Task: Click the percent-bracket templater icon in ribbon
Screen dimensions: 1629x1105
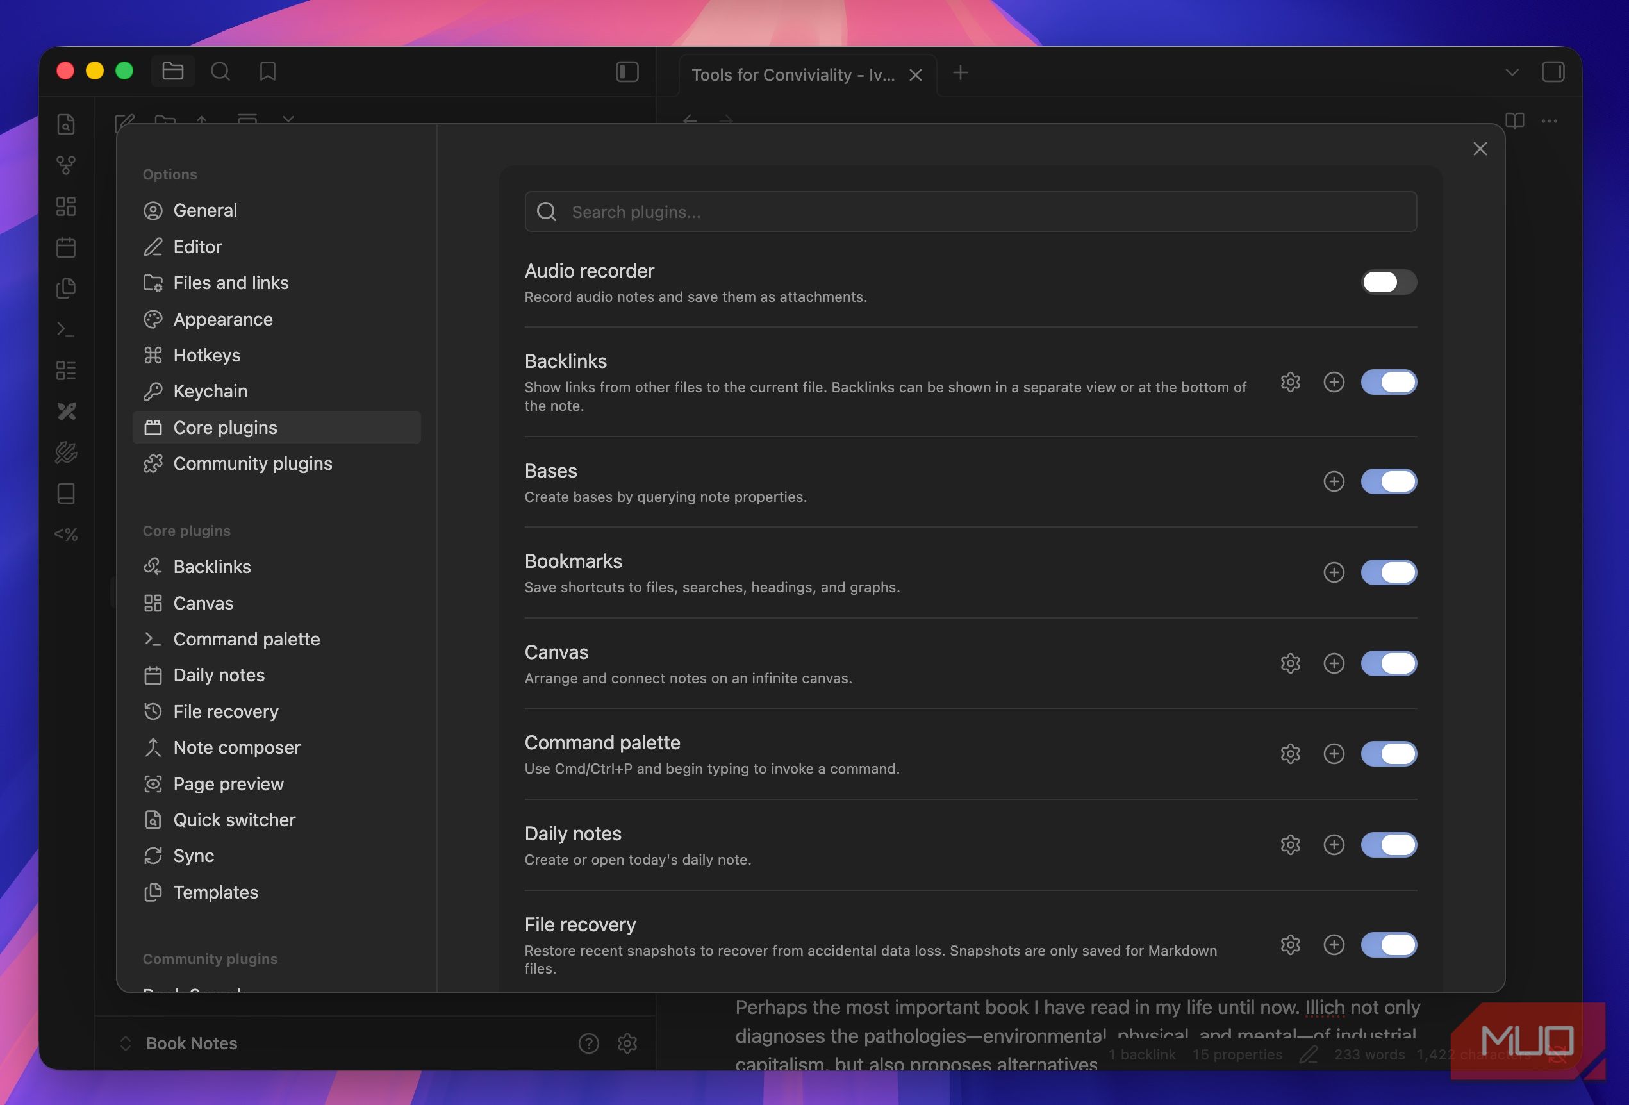Action: pyautogui.click(x=66, y=535)
